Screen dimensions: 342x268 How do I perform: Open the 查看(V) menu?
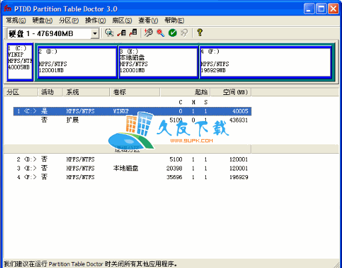pyautogui.click(x=148, y=21)
